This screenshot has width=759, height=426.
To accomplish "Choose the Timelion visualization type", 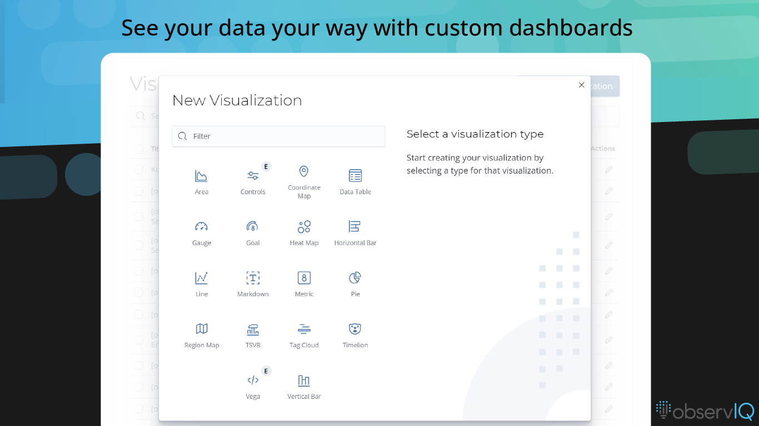I will 355,334.
